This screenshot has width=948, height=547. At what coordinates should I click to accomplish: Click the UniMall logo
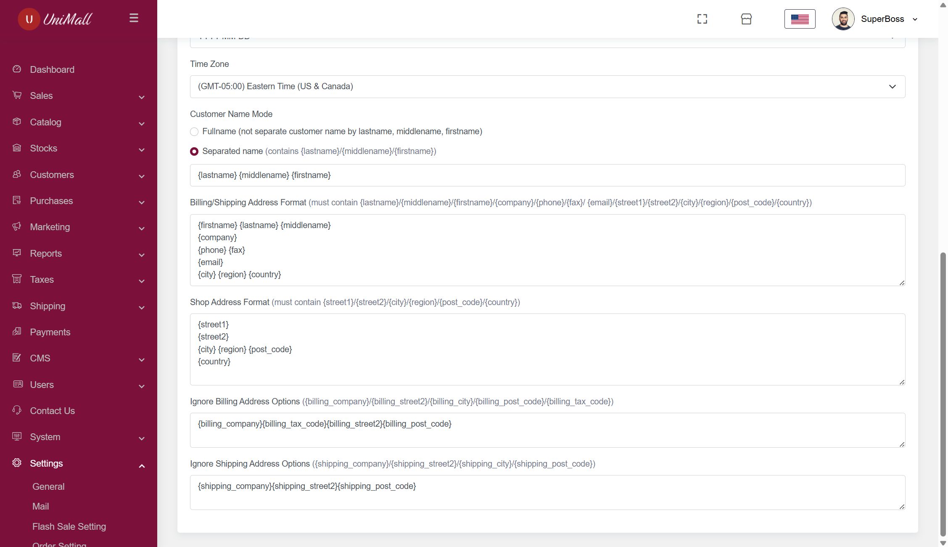click(55, 19)
